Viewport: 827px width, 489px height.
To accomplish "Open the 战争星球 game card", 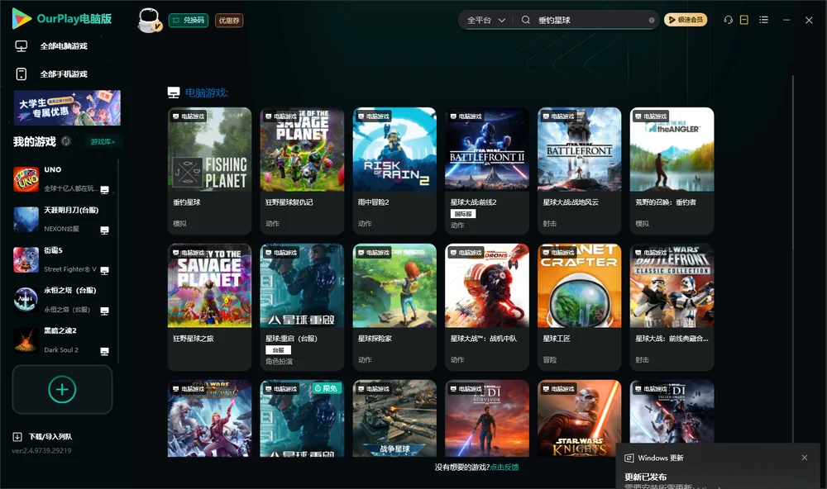I will point(394,419).
